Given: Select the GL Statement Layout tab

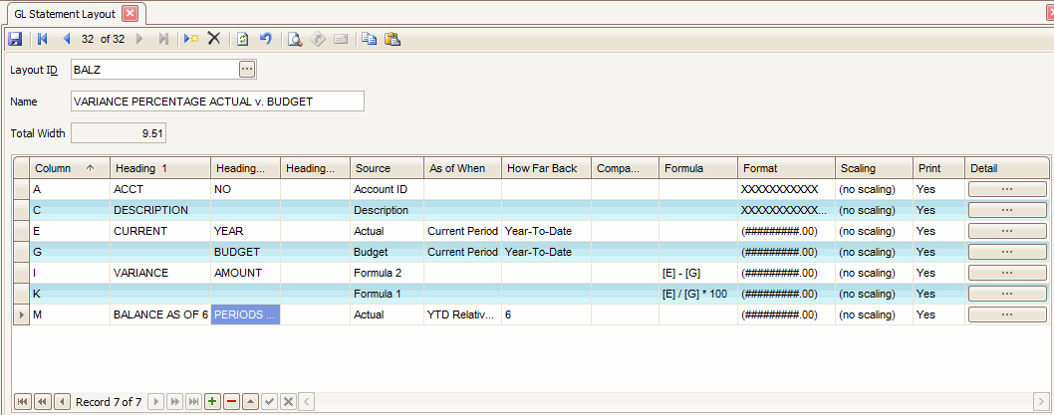Looking at the screenshot, I should pyautogui.click(x=65, y=14).
